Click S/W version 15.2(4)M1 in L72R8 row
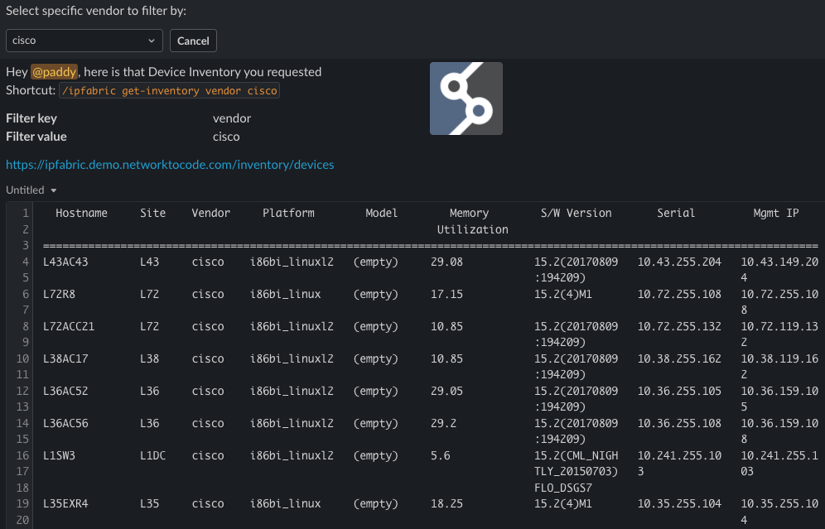This screenshot has height=529, width=825. tap(563, 294)
